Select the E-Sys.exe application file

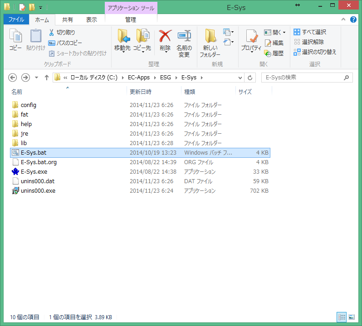click(x=34, y=172)
